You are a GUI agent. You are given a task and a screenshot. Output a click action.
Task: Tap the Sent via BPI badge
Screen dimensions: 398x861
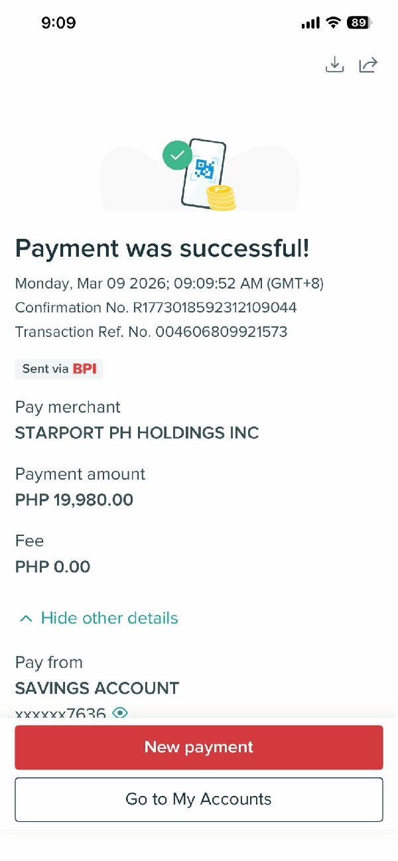coord(59,369)
